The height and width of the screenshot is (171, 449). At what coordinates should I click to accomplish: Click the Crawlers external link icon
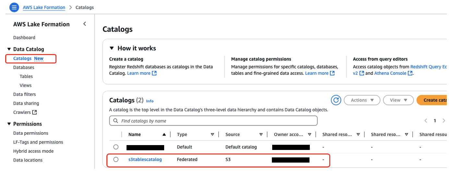coord(34,112)
